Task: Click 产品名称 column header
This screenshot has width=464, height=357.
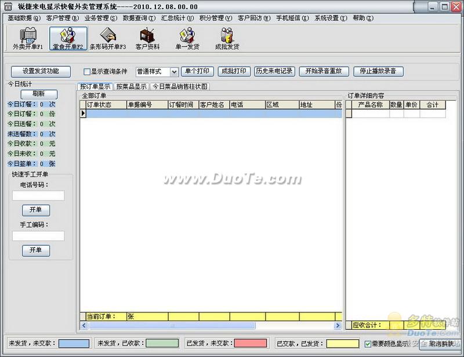Action: (371, 105)
